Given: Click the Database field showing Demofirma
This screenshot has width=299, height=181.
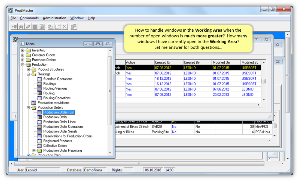Looking at the screenshot, I should (x=95, y=170).
